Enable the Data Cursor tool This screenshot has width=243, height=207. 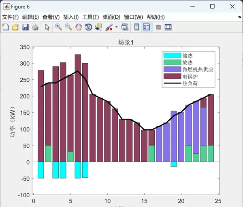click(x=98, y=27)
